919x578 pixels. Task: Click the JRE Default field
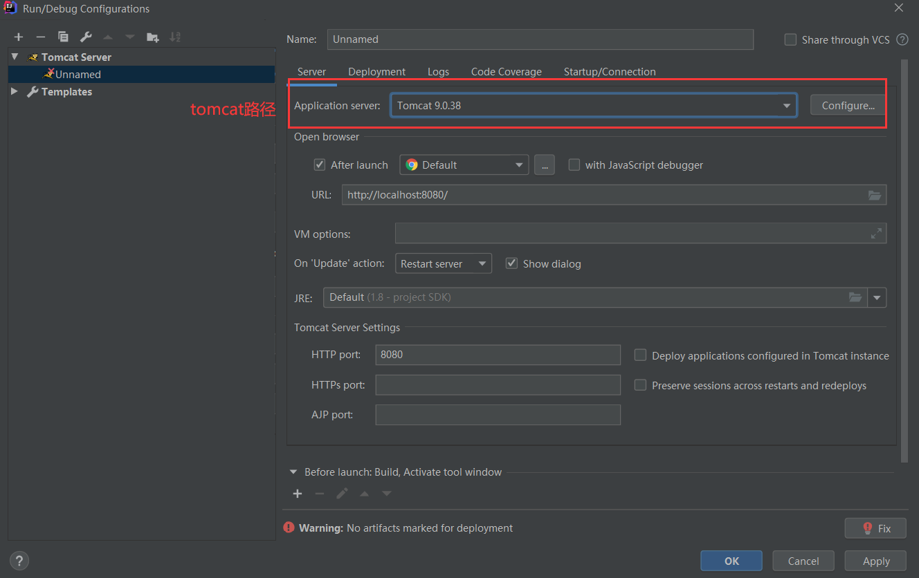[x=596, y=297]
